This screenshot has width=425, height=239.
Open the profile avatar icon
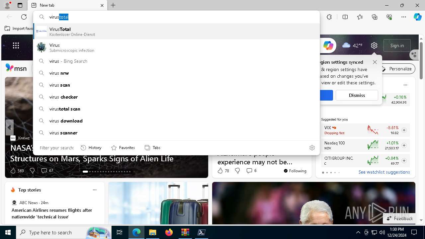[x=7, y=5]
